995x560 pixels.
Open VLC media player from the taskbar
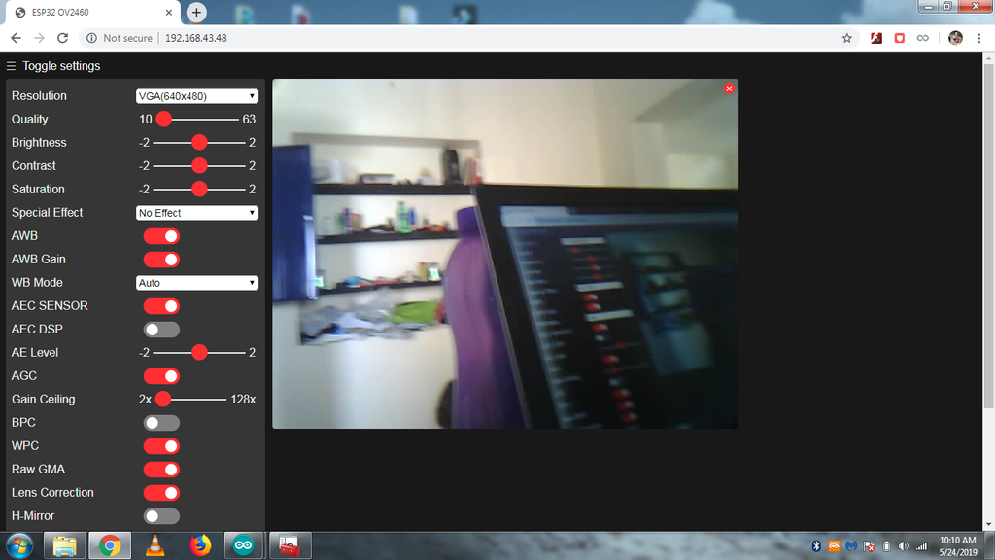[x=154, y=545]
